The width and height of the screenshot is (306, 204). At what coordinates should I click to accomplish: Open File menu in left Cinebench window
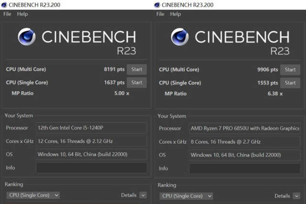pyautogui.click(x=7, y=14)
